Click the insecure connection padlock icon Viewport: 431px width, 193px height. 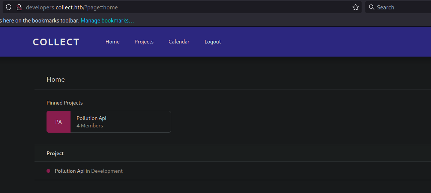point(19,7)
